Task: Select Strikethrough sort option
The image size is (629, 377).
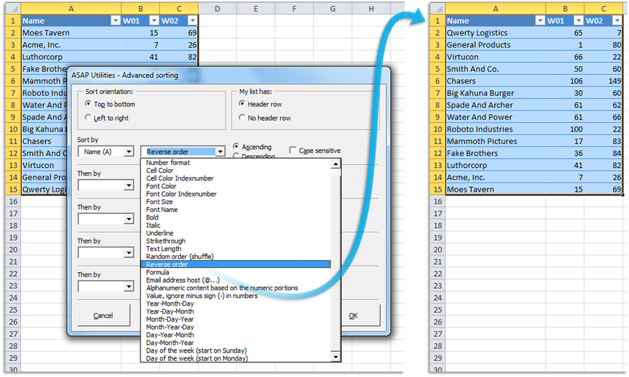Action: pyautogui.click(x=236, y=241)
